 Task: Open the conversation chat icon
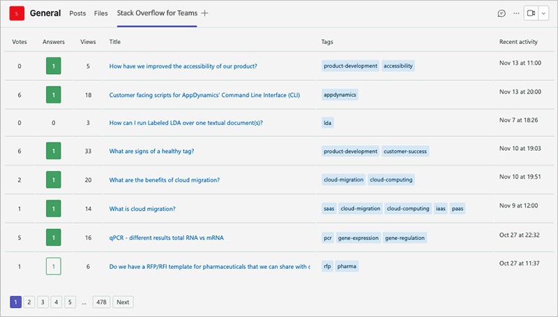(x=501, y=13)
